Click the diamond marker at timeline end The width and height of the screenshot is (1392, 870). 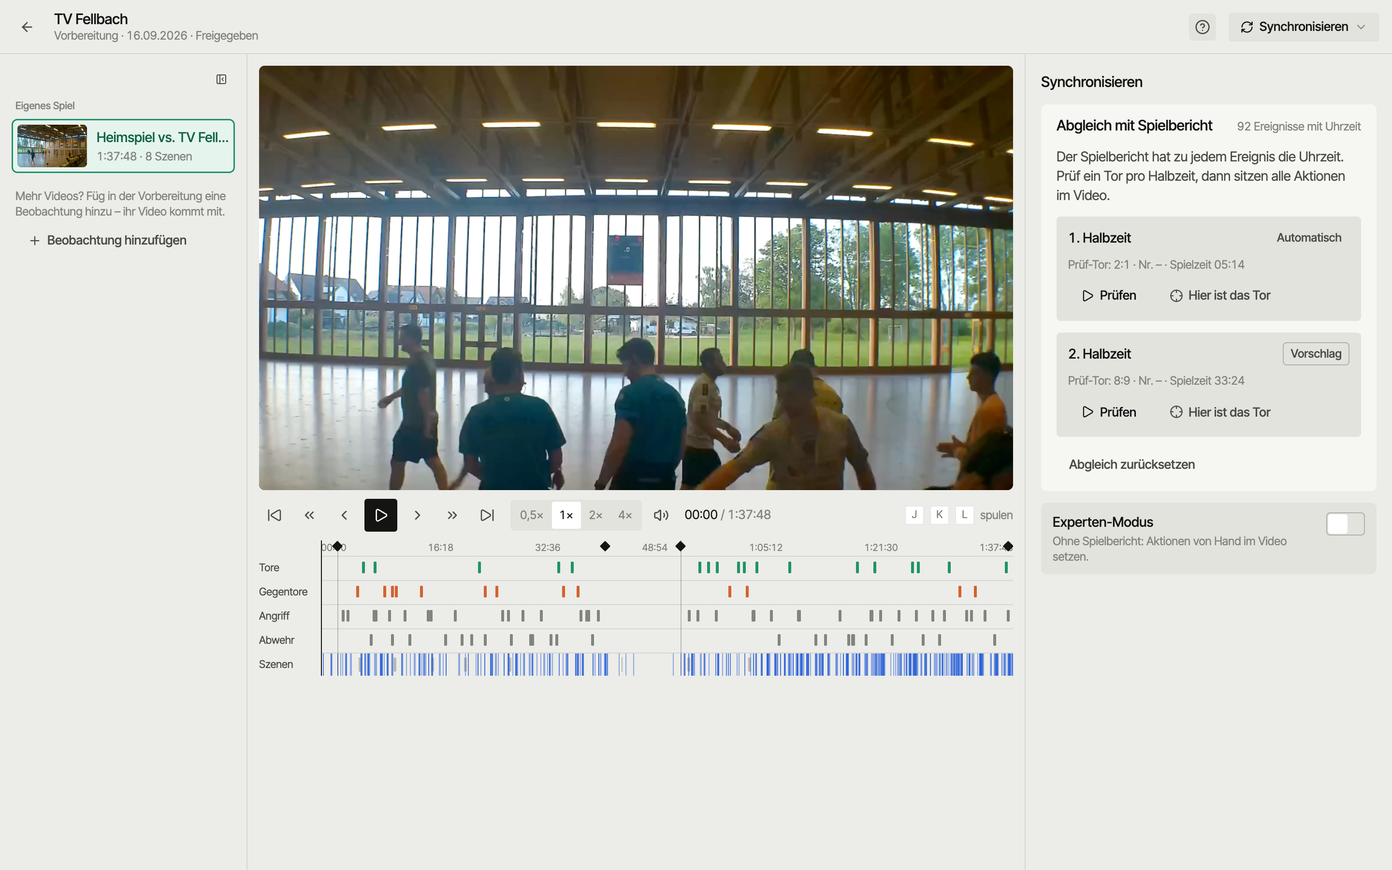coord(1008,546)
